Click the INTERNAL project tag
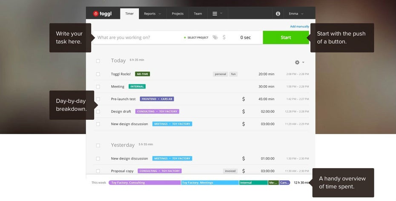396x201 pixels. pyautogui.click(x=137, y=86)
